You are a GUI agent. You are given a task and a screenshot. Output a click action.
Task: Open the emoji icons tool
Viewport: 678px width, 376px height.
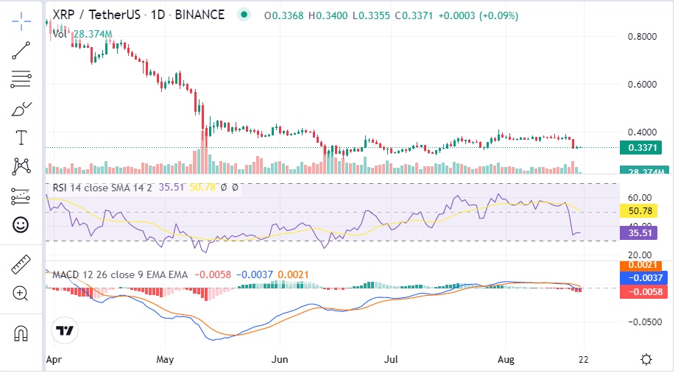21,224
